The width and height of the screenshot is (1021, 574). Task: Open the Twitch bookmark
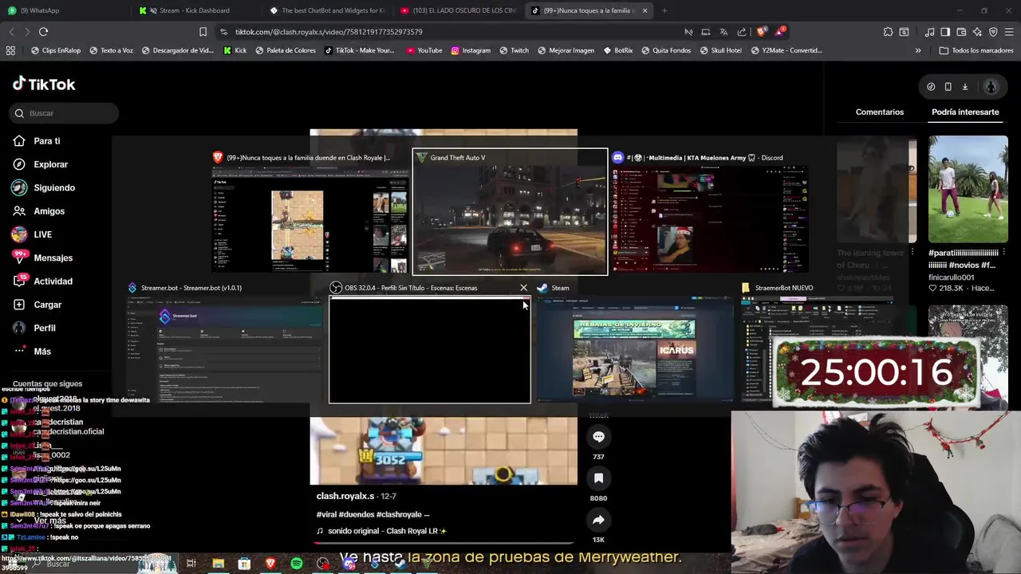coord(514,50)
